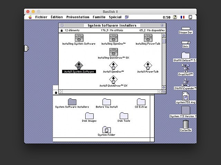Viewport: 221px width, 165px height.
Task: Click the '65,2 Mo disponibles' text
Action: pyautogui.click(x=152, y=30)
